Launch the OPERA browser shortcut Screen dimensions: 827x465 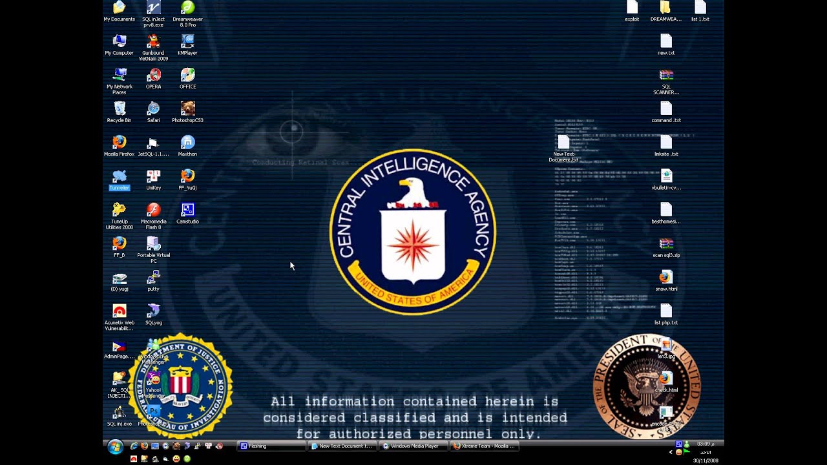point(153,79)
